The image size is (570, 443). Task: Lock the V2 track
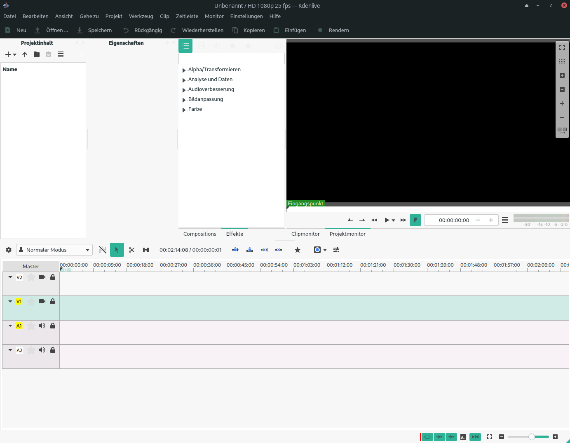53,277
